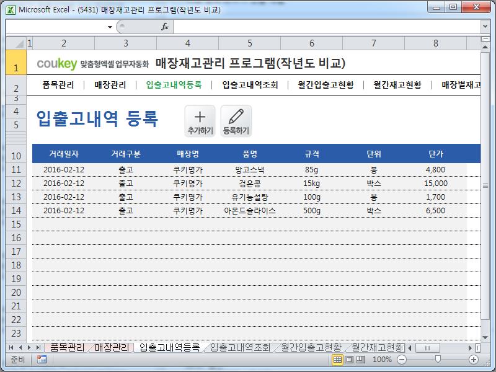Switch to Page Layout view in status bar
Viewport: 496px width, 372px height.
pos(349,360)
